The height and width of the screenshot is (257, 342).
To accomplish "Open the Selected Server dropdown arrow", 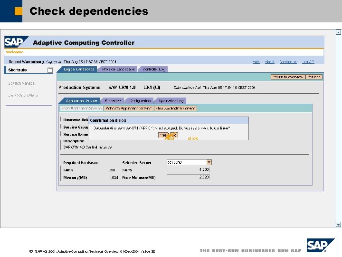I will point(209,162).
